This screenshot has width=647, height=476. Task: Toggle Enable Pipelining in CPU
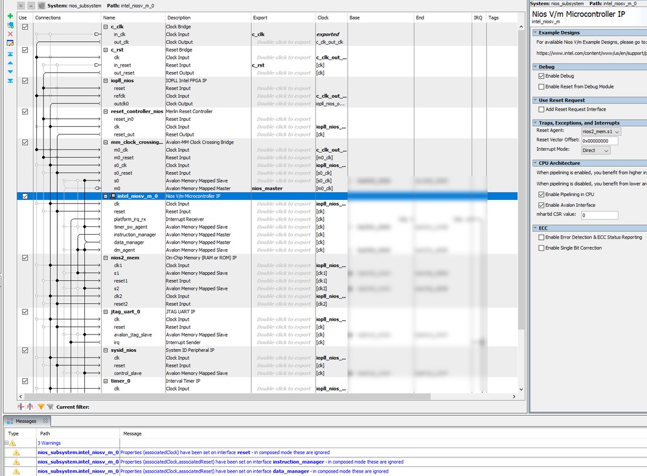(x=541, y=194)
